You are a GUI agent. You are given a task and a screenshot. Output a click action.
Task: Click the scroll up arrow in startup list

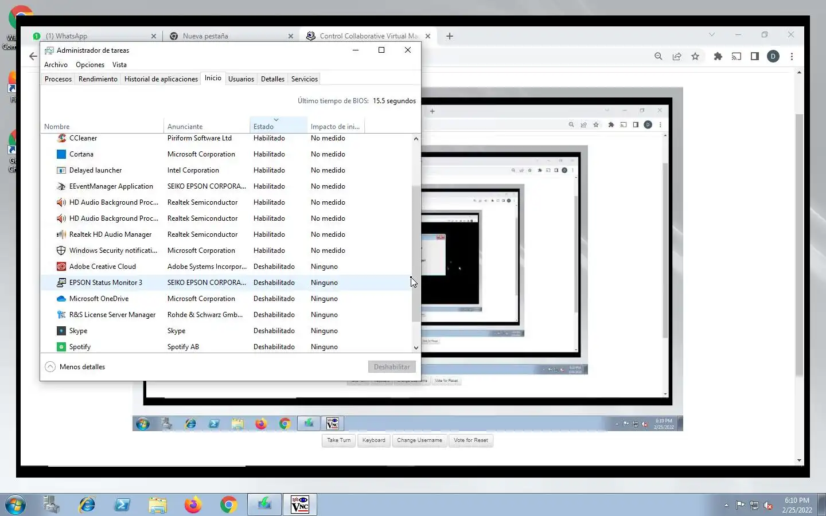[416, 139]
